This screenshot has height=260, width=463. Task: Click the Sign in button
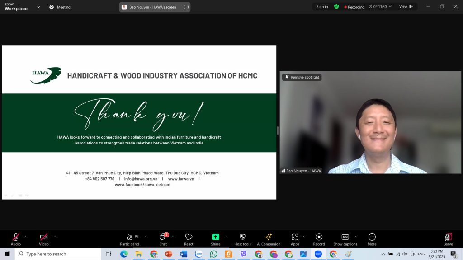(x=322, y=6)
